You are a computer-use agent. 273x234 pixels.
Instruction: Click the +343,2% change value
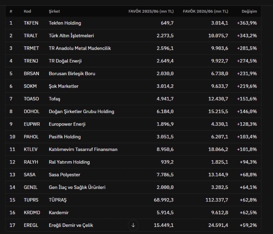247,36
